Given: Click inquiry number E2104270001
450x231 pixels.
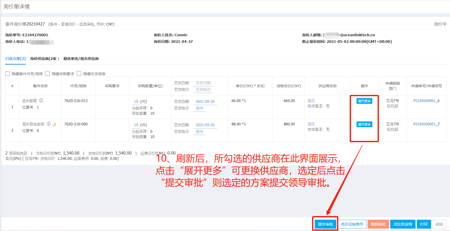Looking at the screenshot, I should [35, 35].
